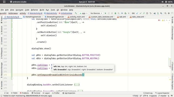Open the Event Log button
174x97 pixels.
tap(148, 93)
